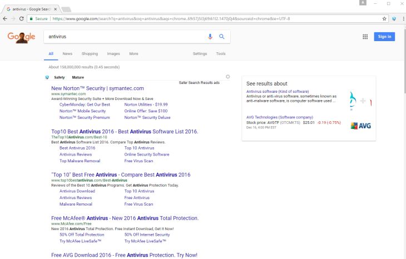Open the CyberMonday: Get Our Best link
This screenshot has height=259, width=406.
click(85, 104)
